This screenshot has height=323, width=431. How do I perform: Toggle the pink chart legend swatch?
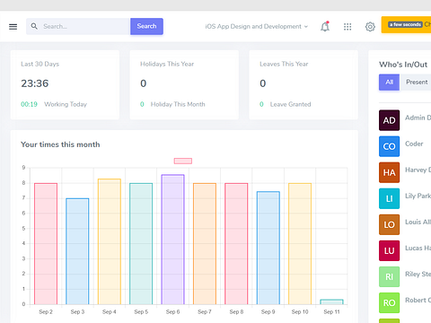pyautogui.click(x=183, y=161)
